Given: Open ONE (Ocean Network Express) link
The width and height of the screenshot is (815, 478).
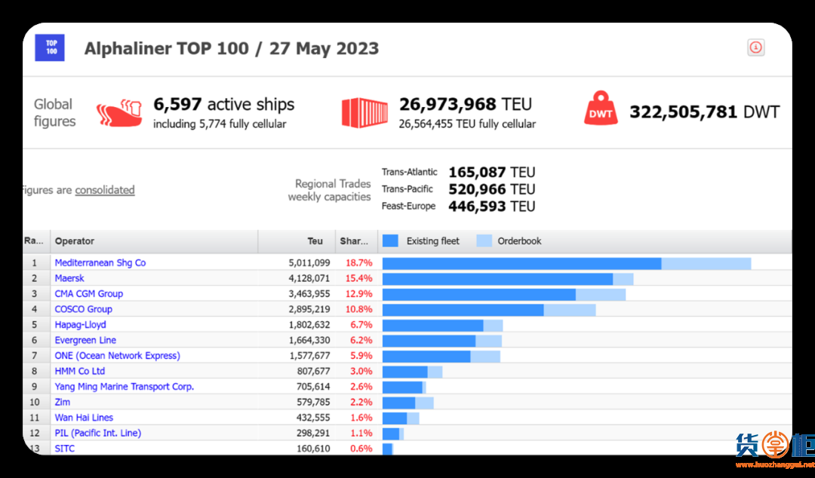Looking at the screenshot, I should pos(117,356).
